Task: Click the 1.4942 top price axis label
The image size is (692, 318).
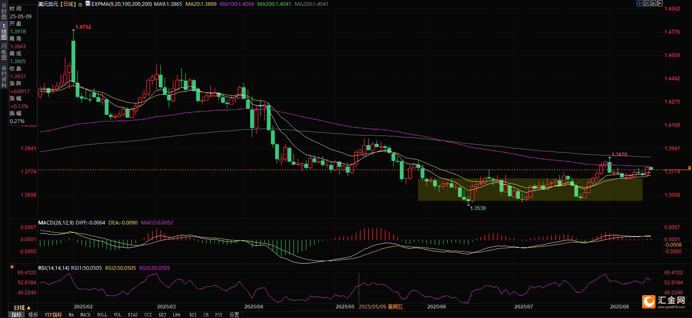Action: [x=672, y=9]
